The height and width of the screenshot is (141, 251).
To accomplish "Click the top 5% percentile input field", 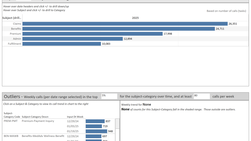I will (x=109, y=97).
